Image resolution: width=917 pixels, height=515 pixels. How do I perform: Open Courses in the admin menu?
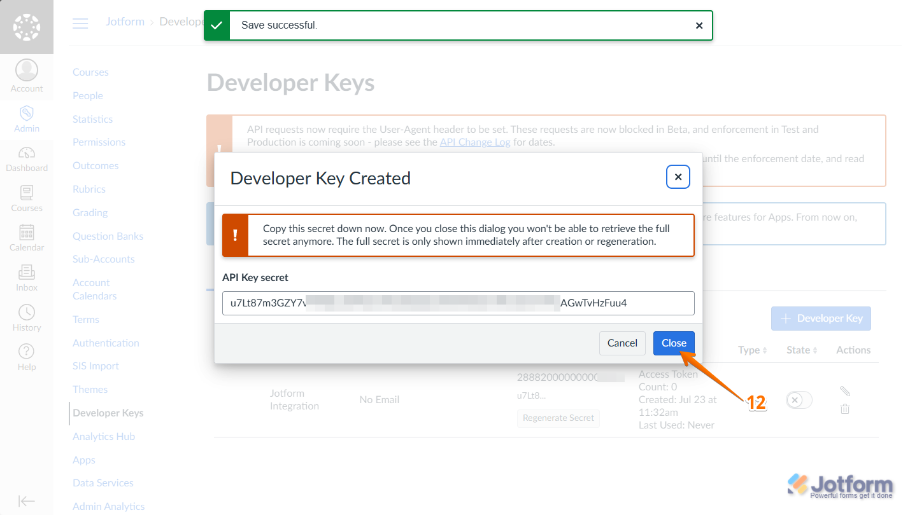90,72
